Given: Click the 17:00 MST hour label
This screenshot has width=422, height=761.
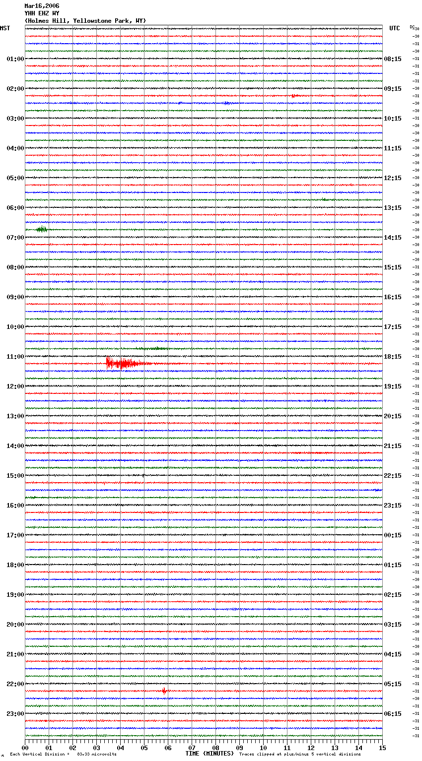Looking at the screenshot, I should tap(15, 535).
